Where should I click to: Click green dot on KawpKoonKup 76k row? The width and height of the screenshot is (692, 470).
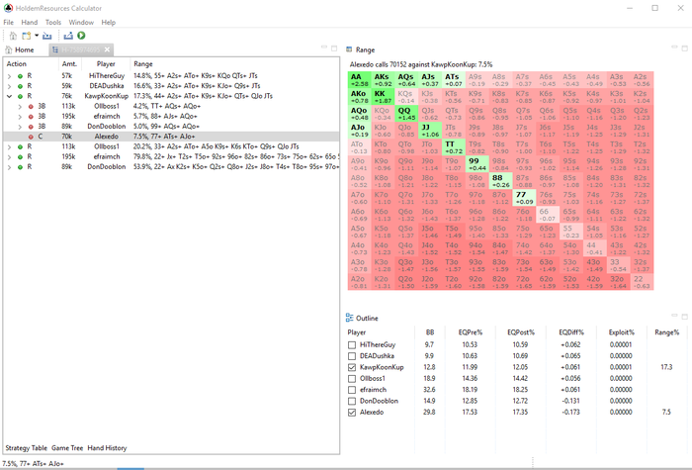point(20,96)
